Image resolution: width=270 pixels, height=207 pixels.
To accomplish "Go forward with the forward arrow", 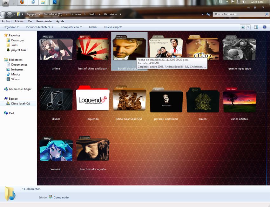I will (10, 14).
